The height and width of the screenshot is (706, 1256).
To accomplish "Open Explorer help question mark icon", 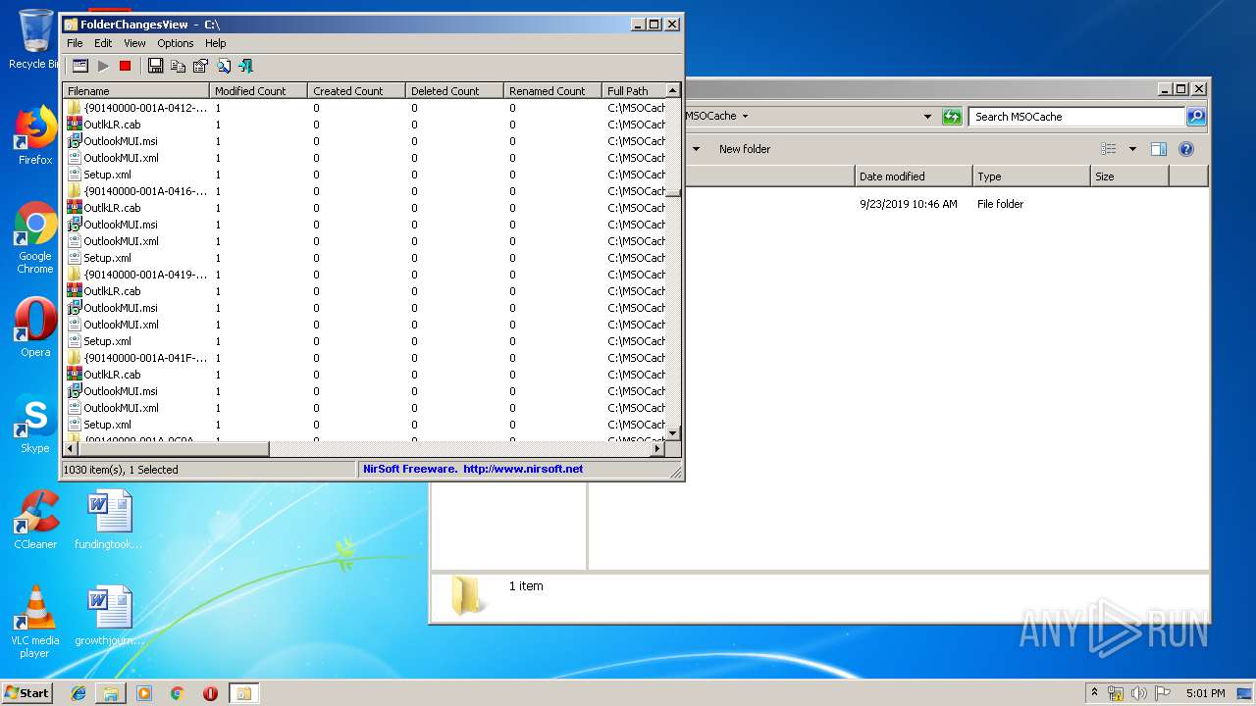I will (1186, 149).
